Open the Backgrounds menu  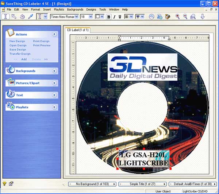[75, 9]
